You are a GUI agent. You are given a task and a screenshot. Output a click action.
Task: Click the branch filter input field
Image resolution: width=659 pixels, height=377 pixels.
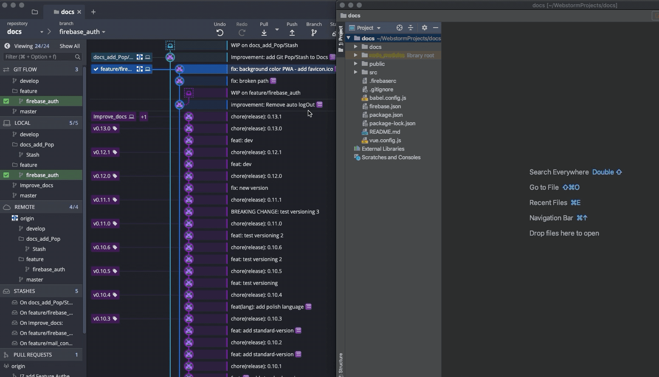coord(38,57)
